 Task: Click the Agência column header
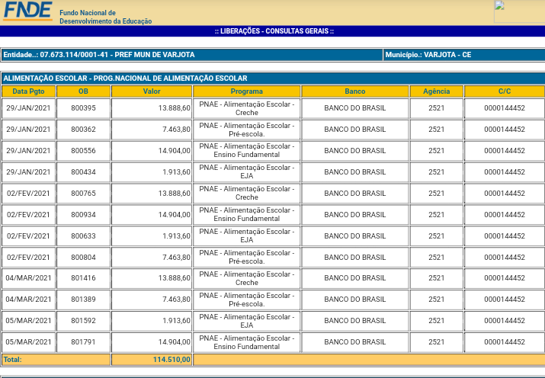click(x=437, y=91)
